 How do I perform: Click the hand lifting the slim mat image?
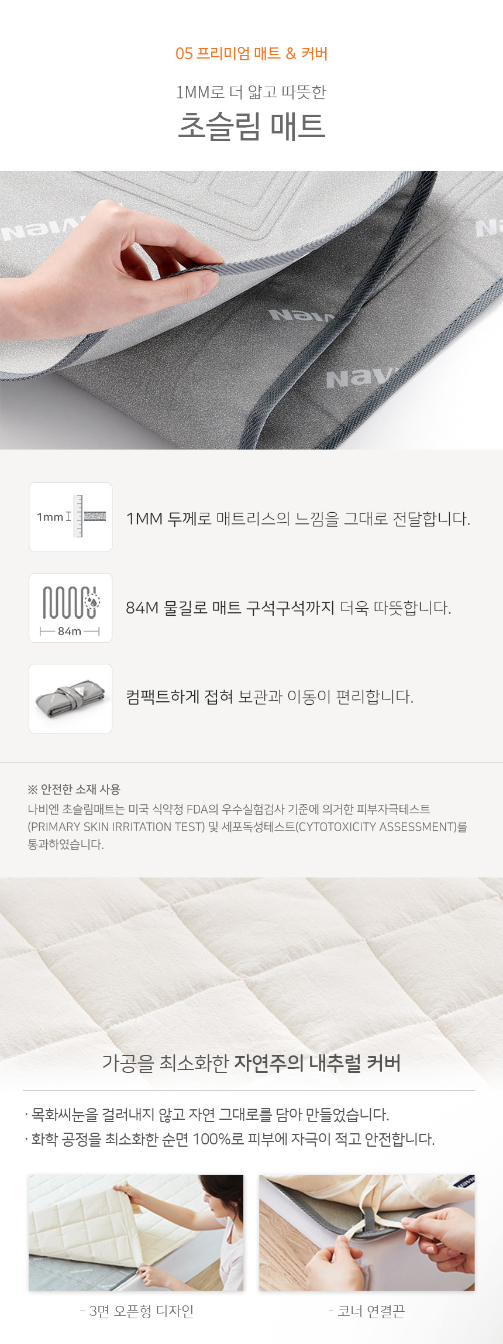[251, 310]
